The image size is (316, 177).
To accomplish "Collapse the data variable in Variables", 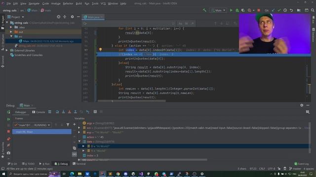I will [x=79, y=142].
